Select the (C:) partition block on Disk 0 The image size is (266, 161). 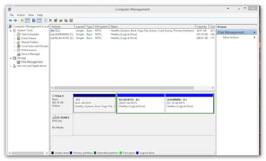(x=94, y=103)
